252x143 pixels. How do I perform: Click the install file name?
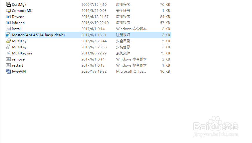click(17, 29)
